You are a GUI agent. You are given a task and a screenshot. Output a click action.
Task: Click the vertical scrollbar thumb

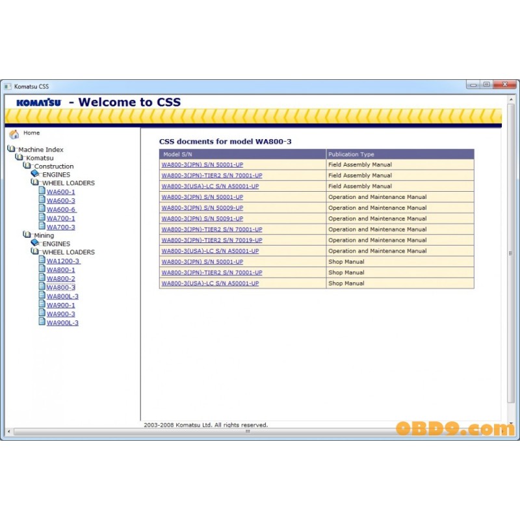(511, 253)
